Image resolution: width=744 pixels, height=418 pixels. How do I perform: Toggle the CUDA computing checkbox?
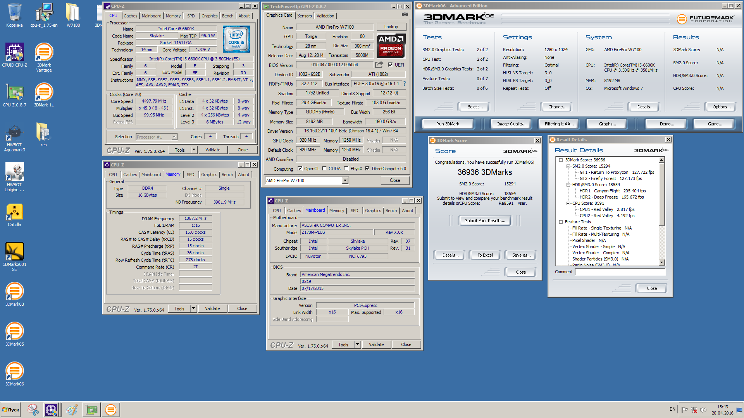click(324, 169)
